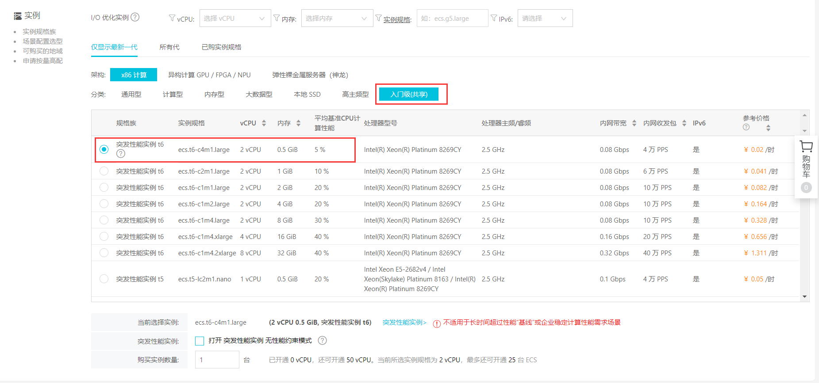Choose 入门级(共享) category
This screenshot has height=383, width=819.
tap(409, 94)
